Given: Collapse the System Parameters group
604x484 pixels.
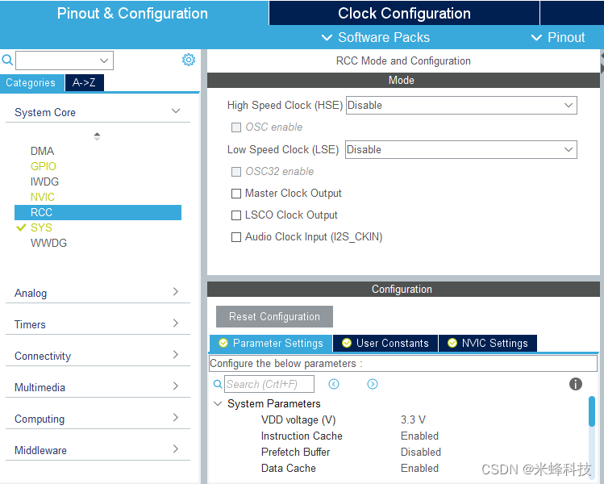Looking at the screenshot, I should point(218,403).
